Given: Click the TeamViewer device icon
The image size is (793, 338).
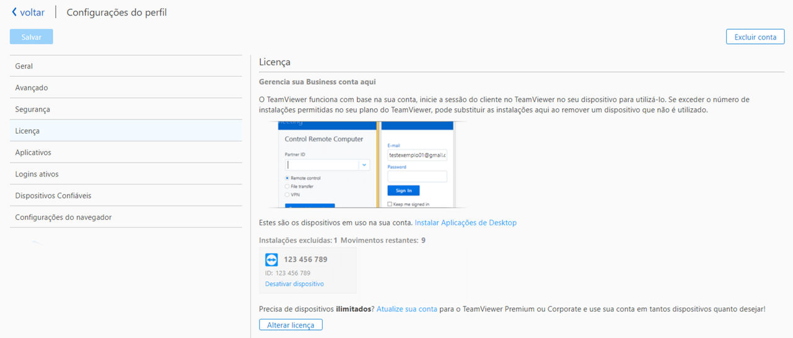Looking at the screenshot, I should (x=271, y=260).
